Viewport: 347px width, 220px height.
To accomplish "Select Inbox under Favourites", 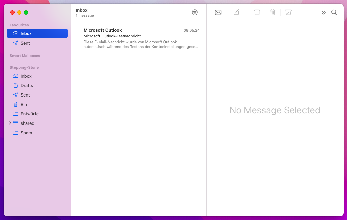I will tap(37, 33).
